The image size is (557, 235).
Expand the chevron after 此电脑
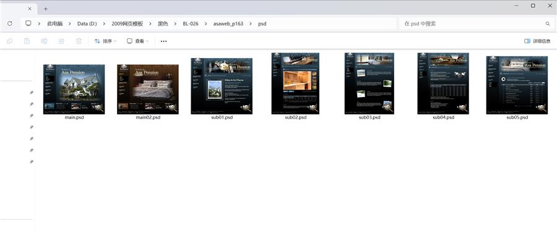coord(70,23)
